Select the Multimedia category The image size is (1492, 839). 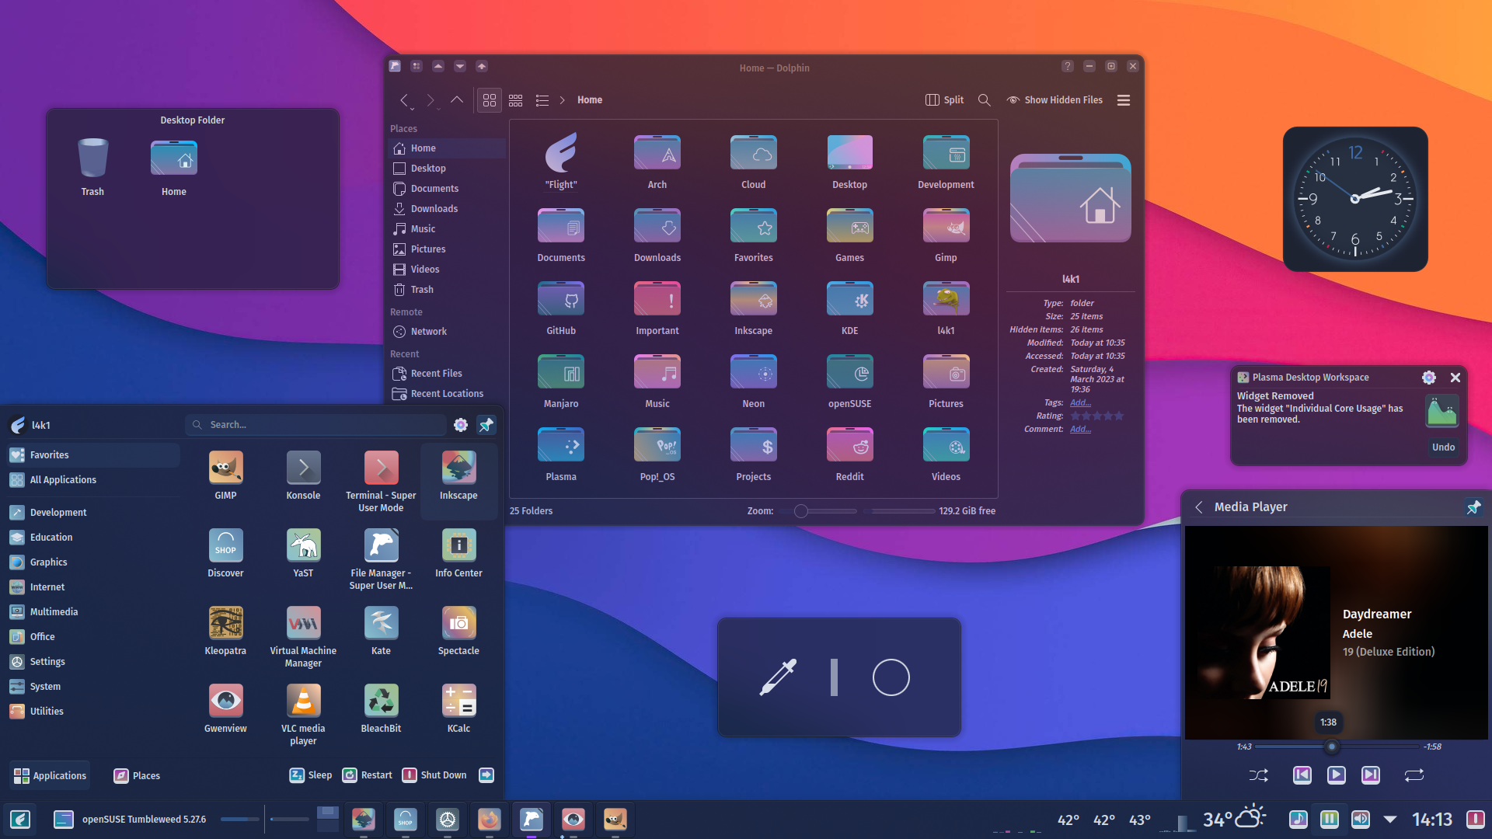pyautogui.click(x=93, y=611)
